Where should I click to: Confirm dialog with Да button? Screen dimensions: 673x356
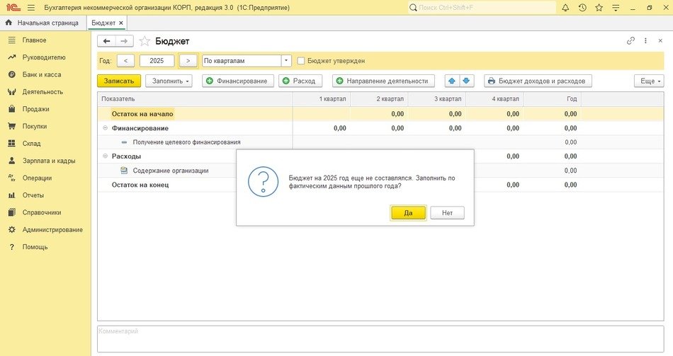click(x=408, y=212)
